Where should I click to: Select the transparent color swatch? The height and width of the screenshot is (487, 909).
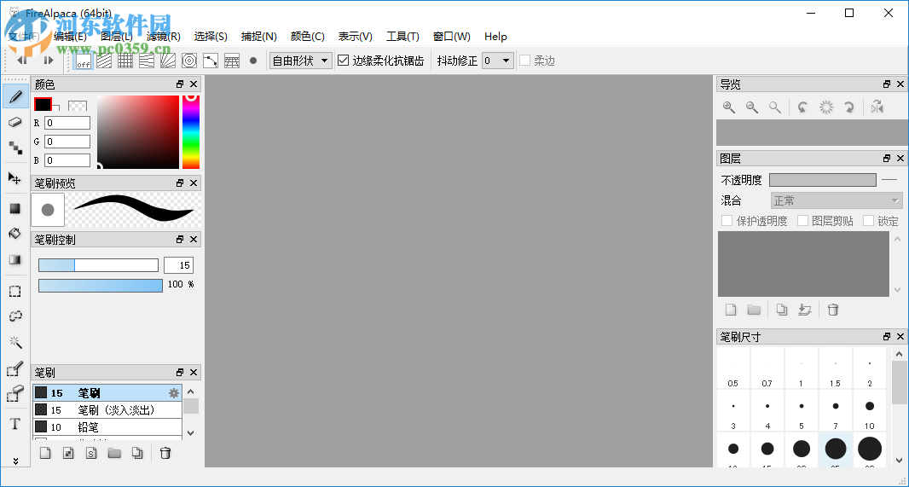(x=78, y=106)
